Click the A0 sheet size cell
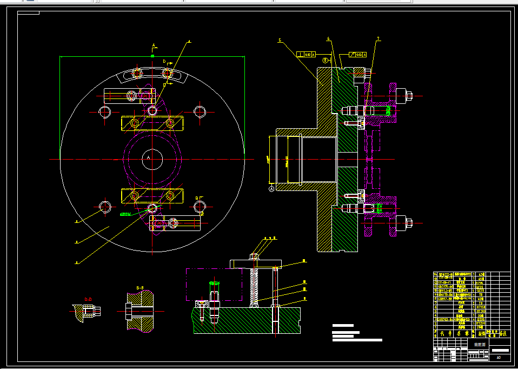This screenshot has width=518, height=369. [499, 358]
